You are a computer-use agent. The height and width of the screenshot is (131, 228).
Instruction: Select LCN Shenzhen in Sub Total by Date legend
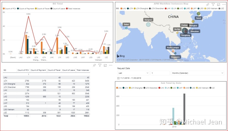[x=150, y=88]
